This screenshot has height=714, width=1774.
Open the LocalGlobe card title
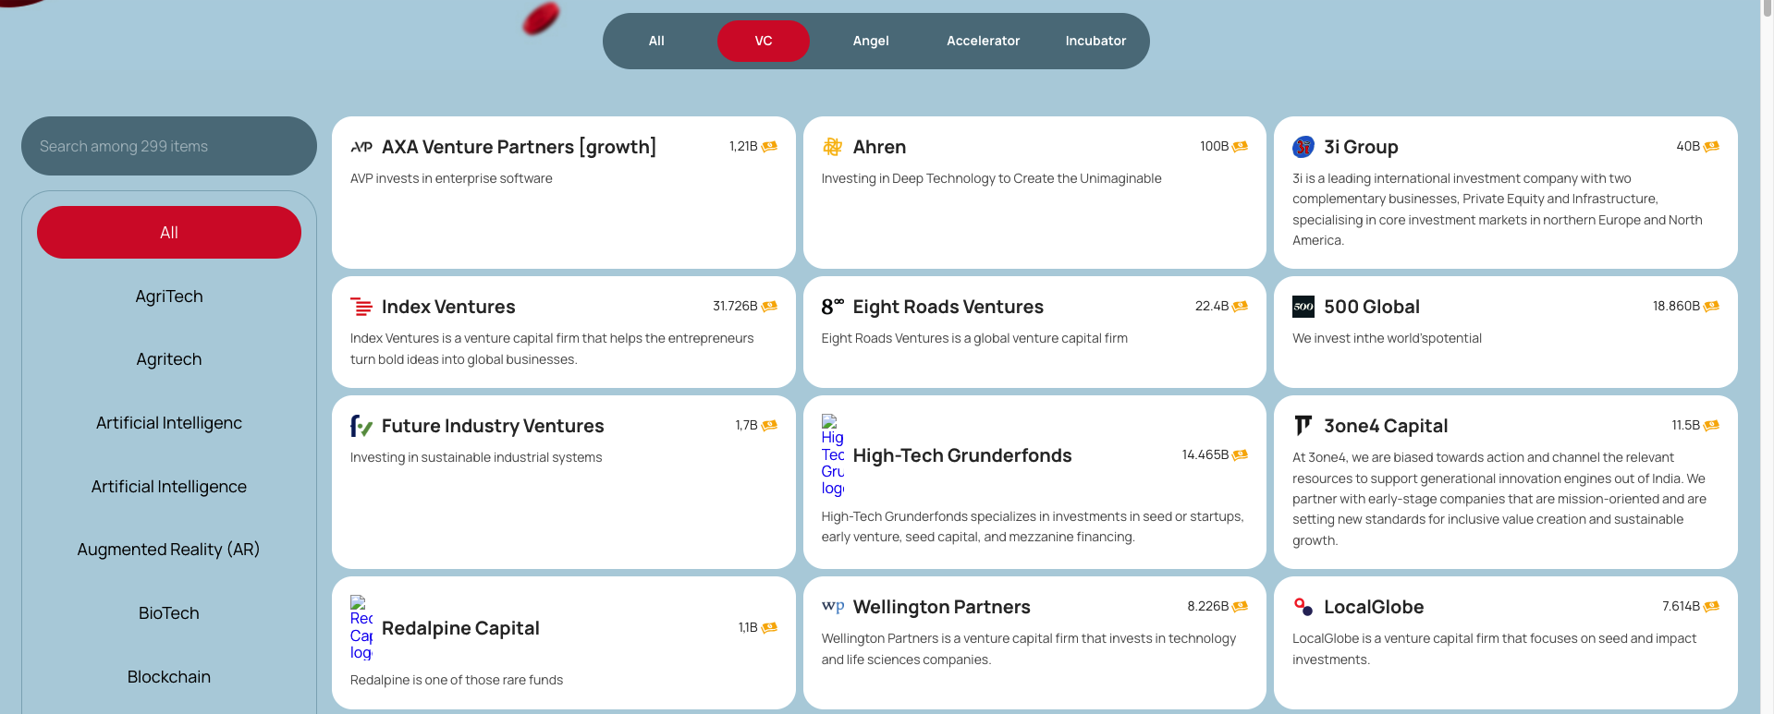tap(1374, 607)
